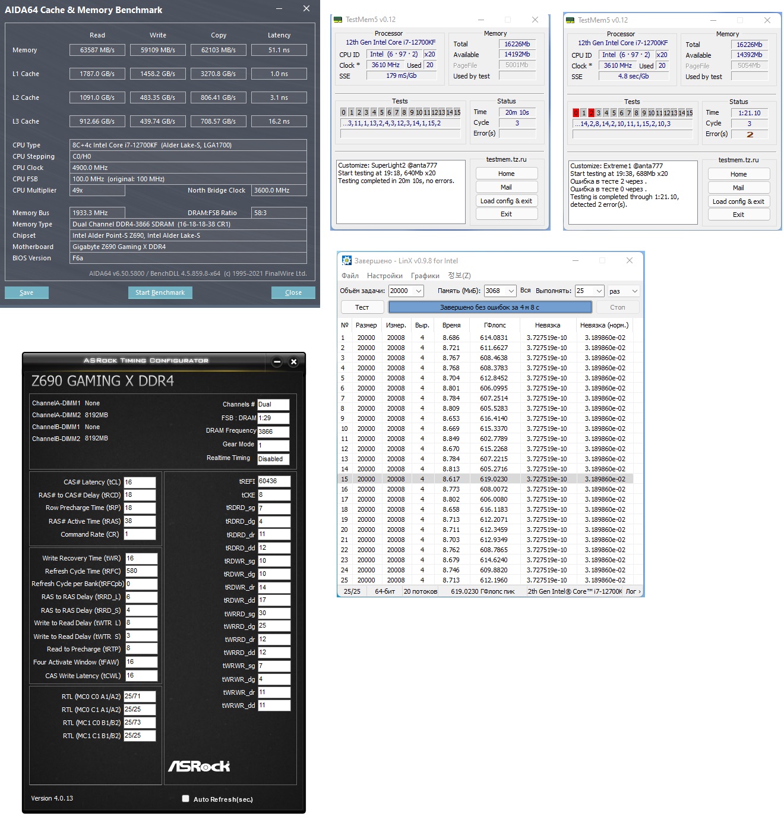This screenshot has height=819, width=784.
Task: Open the Файл menu in LinX
Action: click(x=350, y=276)
